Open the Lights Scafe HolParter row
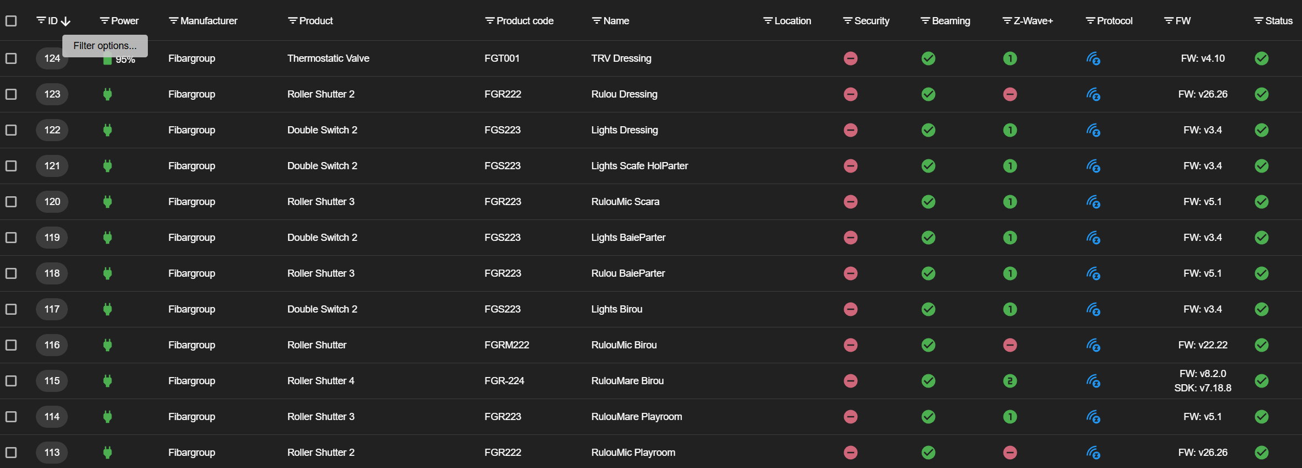Image resolution: width=1302 pixels, height=468 pixels. 639,166
